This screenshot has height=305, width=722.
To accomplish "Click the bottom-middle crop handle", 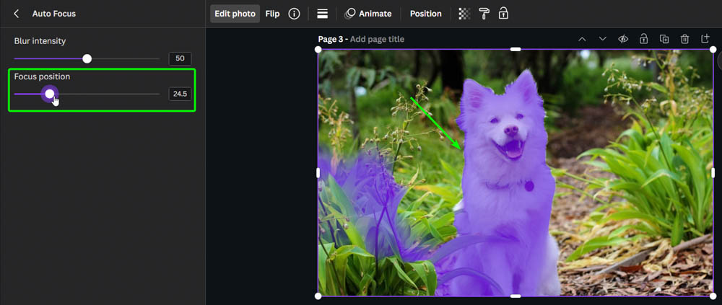I will tap(516, 296).
